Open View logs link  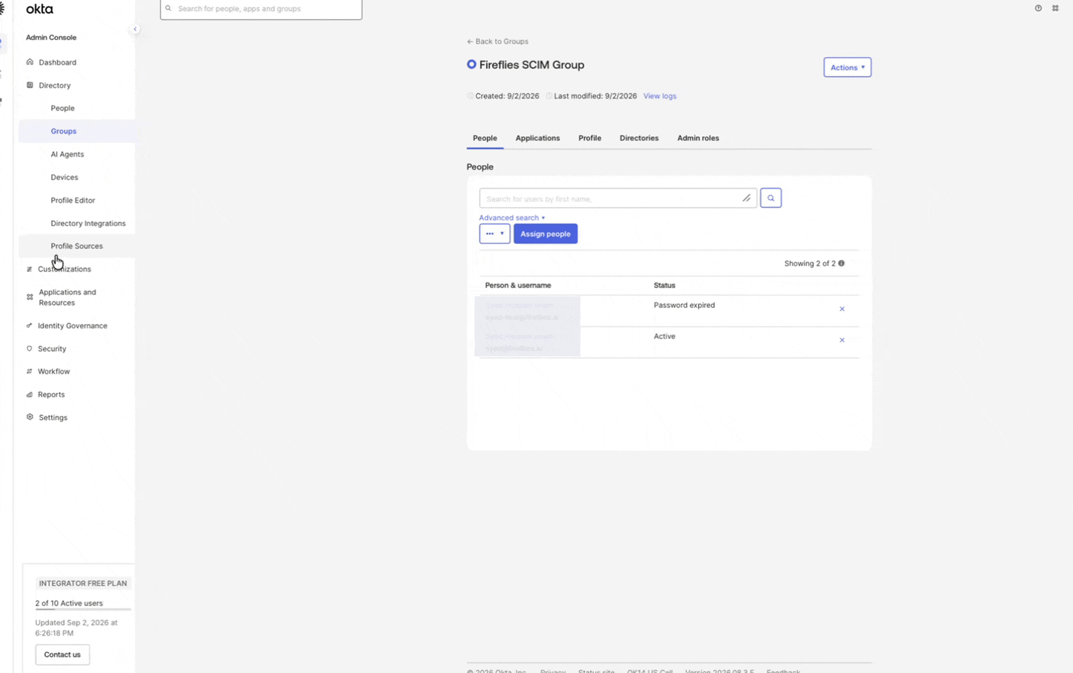[659, 96]
